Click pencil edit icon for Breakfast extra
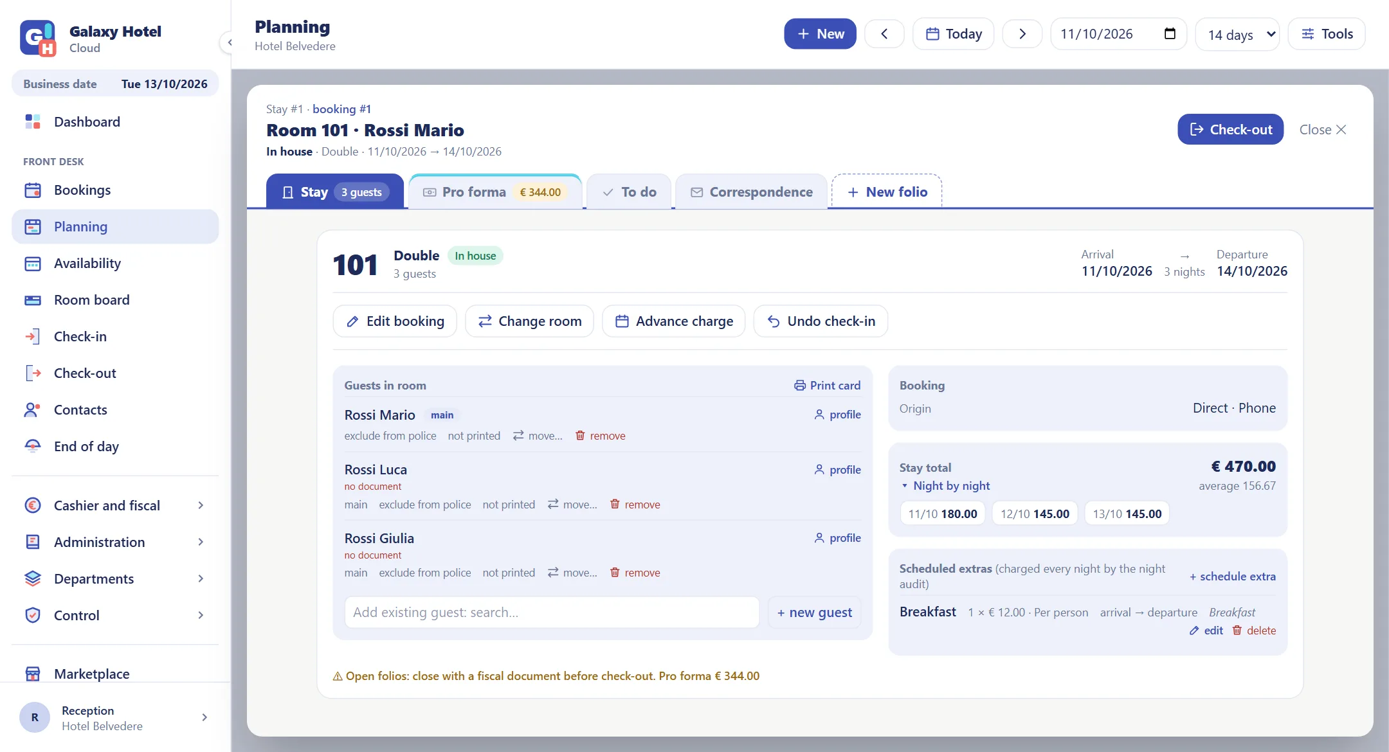Viewport: 1389px width, 752px height. coord(1194,631)
